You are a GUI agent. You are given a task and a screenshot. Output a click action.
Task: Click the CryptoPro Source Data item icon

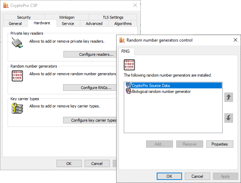click(128, 86)
